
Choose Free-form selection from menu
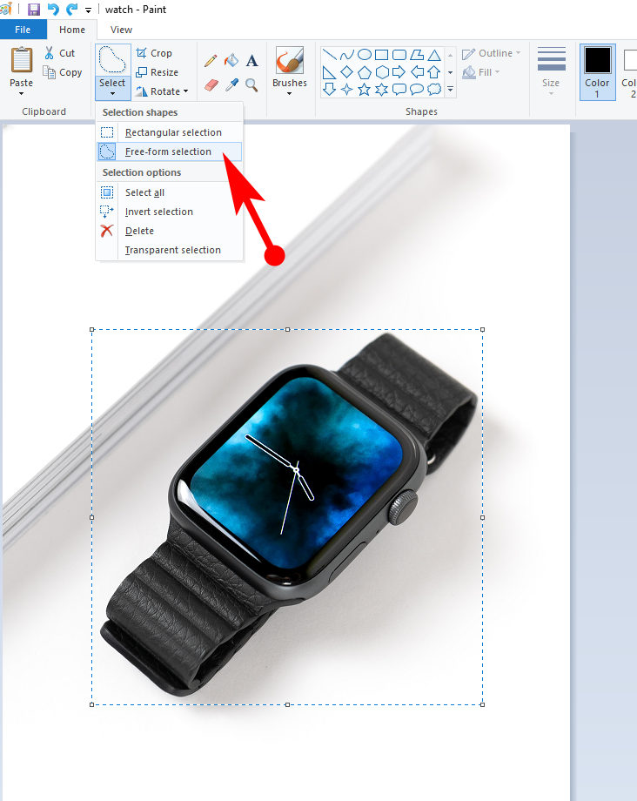click(x=168, y=151)
